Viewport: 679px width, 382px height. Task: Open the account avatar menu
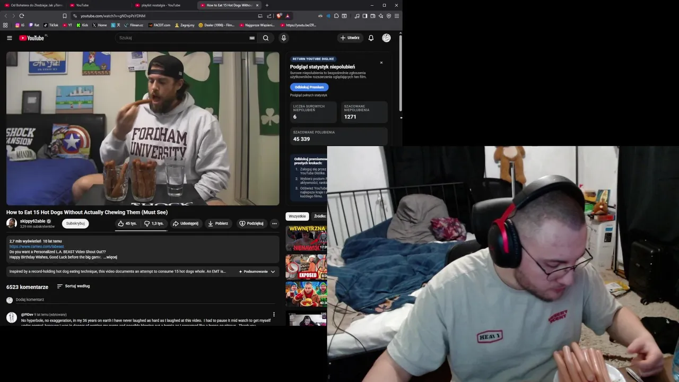[386, 38]
